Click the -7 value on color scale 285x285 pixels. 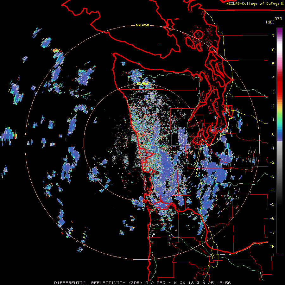click(x=272, y=232)
